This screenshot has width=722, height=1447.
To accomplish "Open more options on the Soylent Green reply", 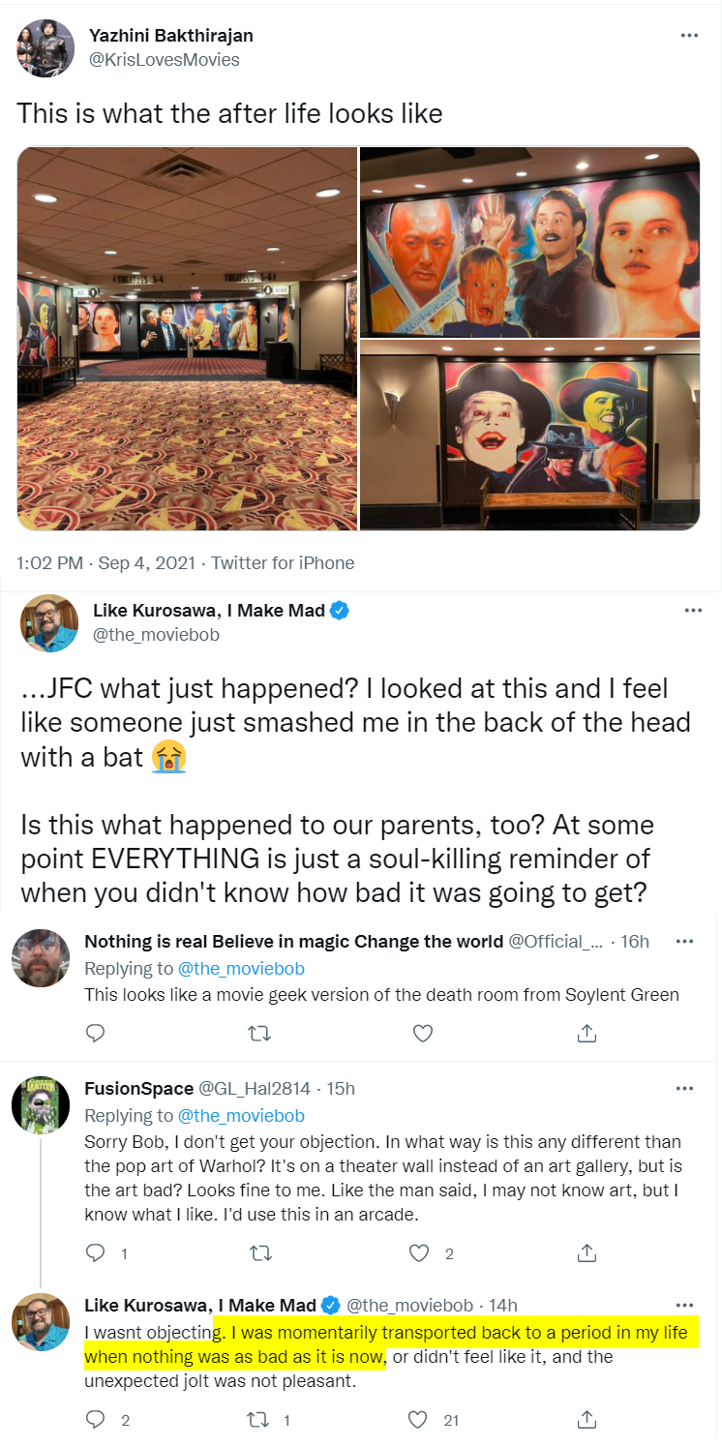I will [684, 941].
